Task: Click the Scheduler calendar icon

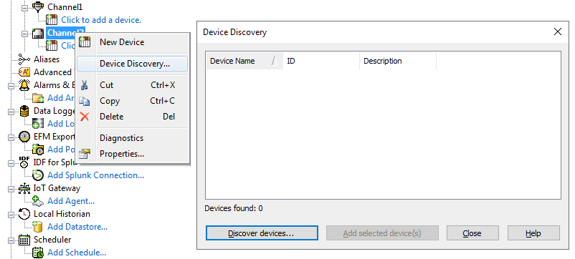Action: tap(24, 240)
